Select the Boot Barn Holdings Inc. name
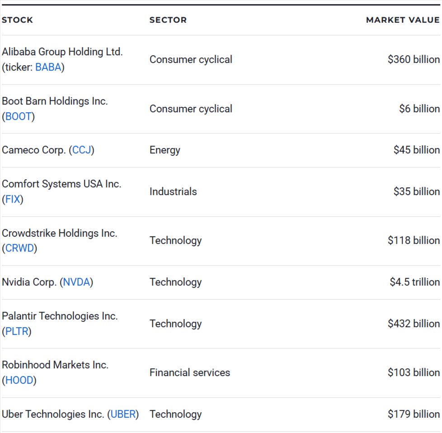Image resolution: width=442 pixels, height=433 pixels. [55, 101]
